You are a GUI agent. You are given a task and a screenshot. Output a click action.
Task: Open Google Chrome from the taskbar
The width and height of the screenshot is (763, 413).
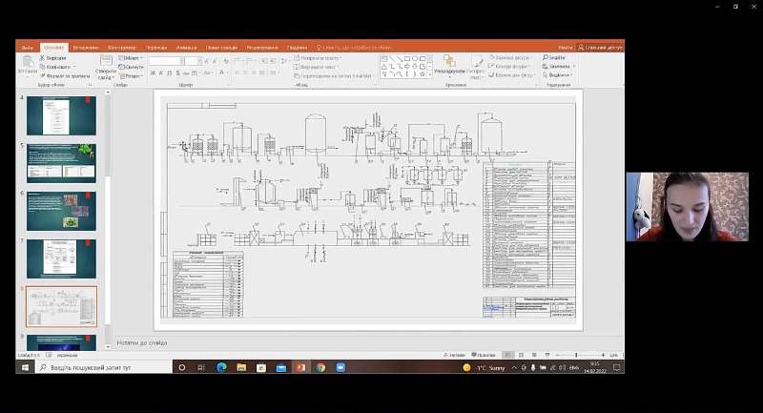[x=320, y=367]
